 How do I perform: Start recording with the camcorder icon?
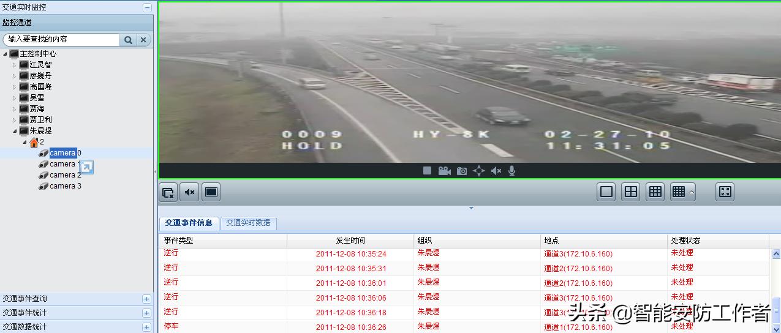[x=445, y=171]
